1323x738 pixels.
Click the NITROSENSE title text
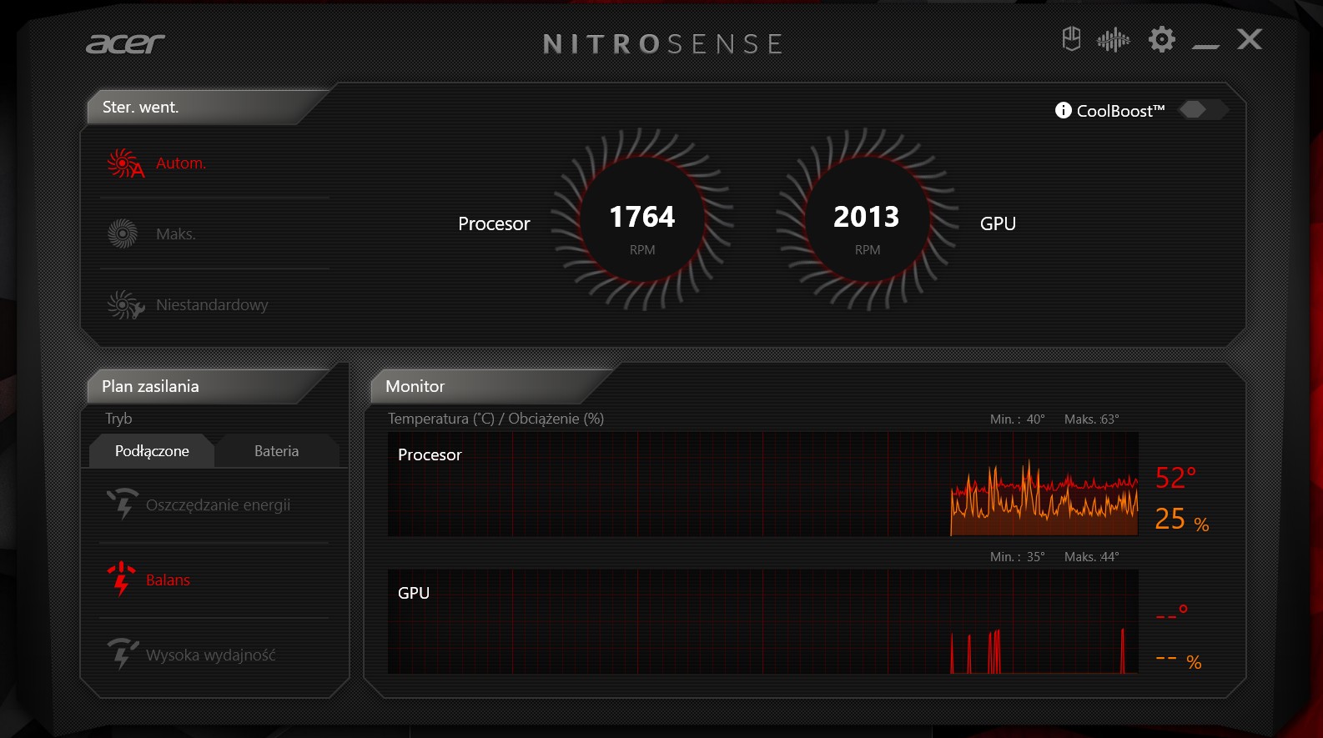pos(663,43)
